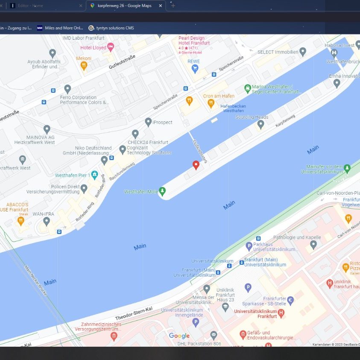Click the Flußkrebssteg footbridge label

[x=199, y=152]
